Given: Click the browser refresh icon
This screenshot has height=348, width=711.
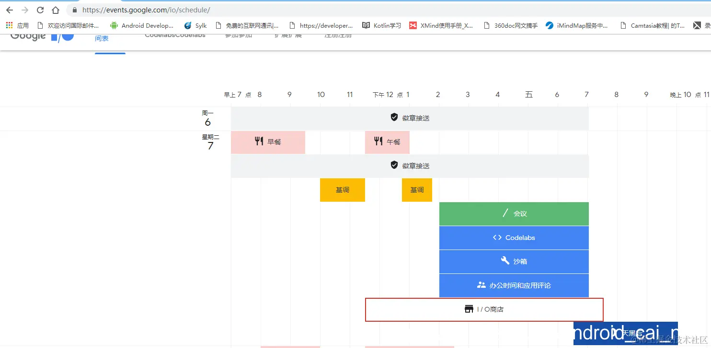Looking at the screenshot, I should pos(40,10).
